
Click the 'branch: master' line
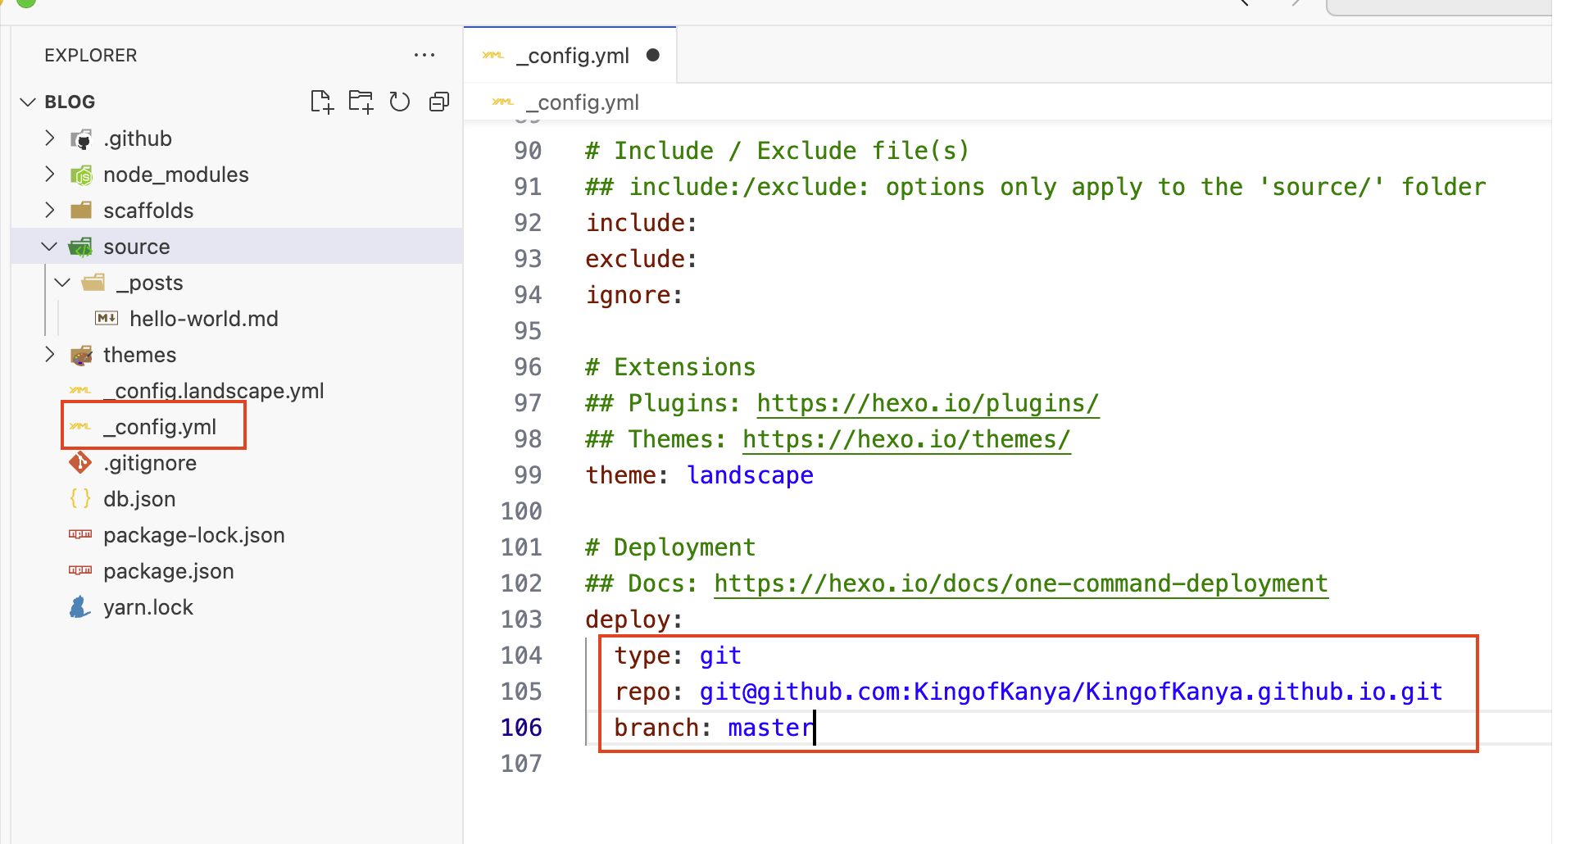click(x=715, y=728)
